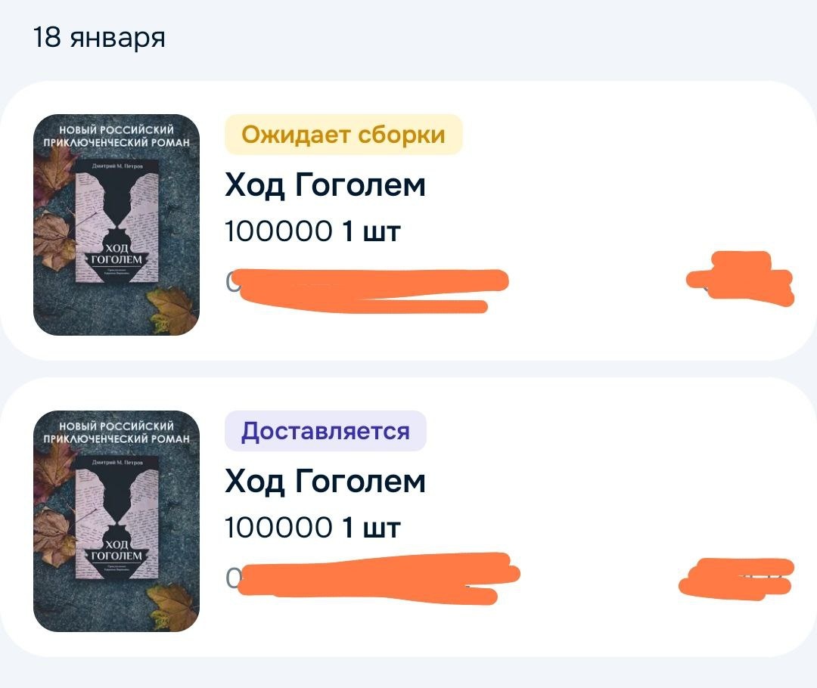The width and height of the screenshot is (817, 688).
Task: Click quantity '1 шт' in the 'Ожидает сборки' order
Action: point(371,231)
